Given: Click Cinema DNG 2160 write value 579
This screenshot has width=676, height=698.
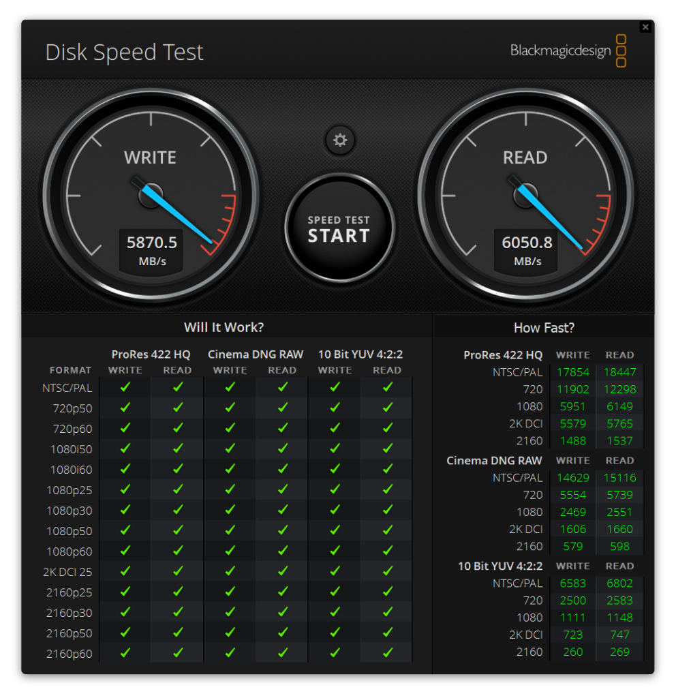Looking at the screenshot, I should coord(572,546).
